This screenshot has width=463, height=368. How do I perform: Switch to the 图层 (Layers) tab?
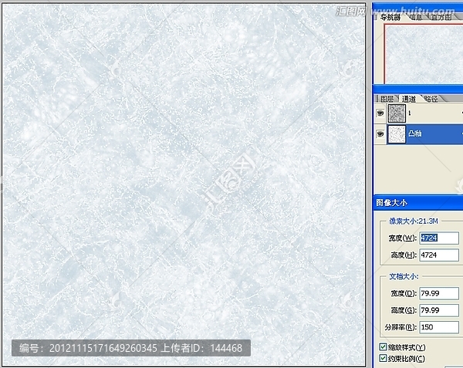tap(387, 99)
